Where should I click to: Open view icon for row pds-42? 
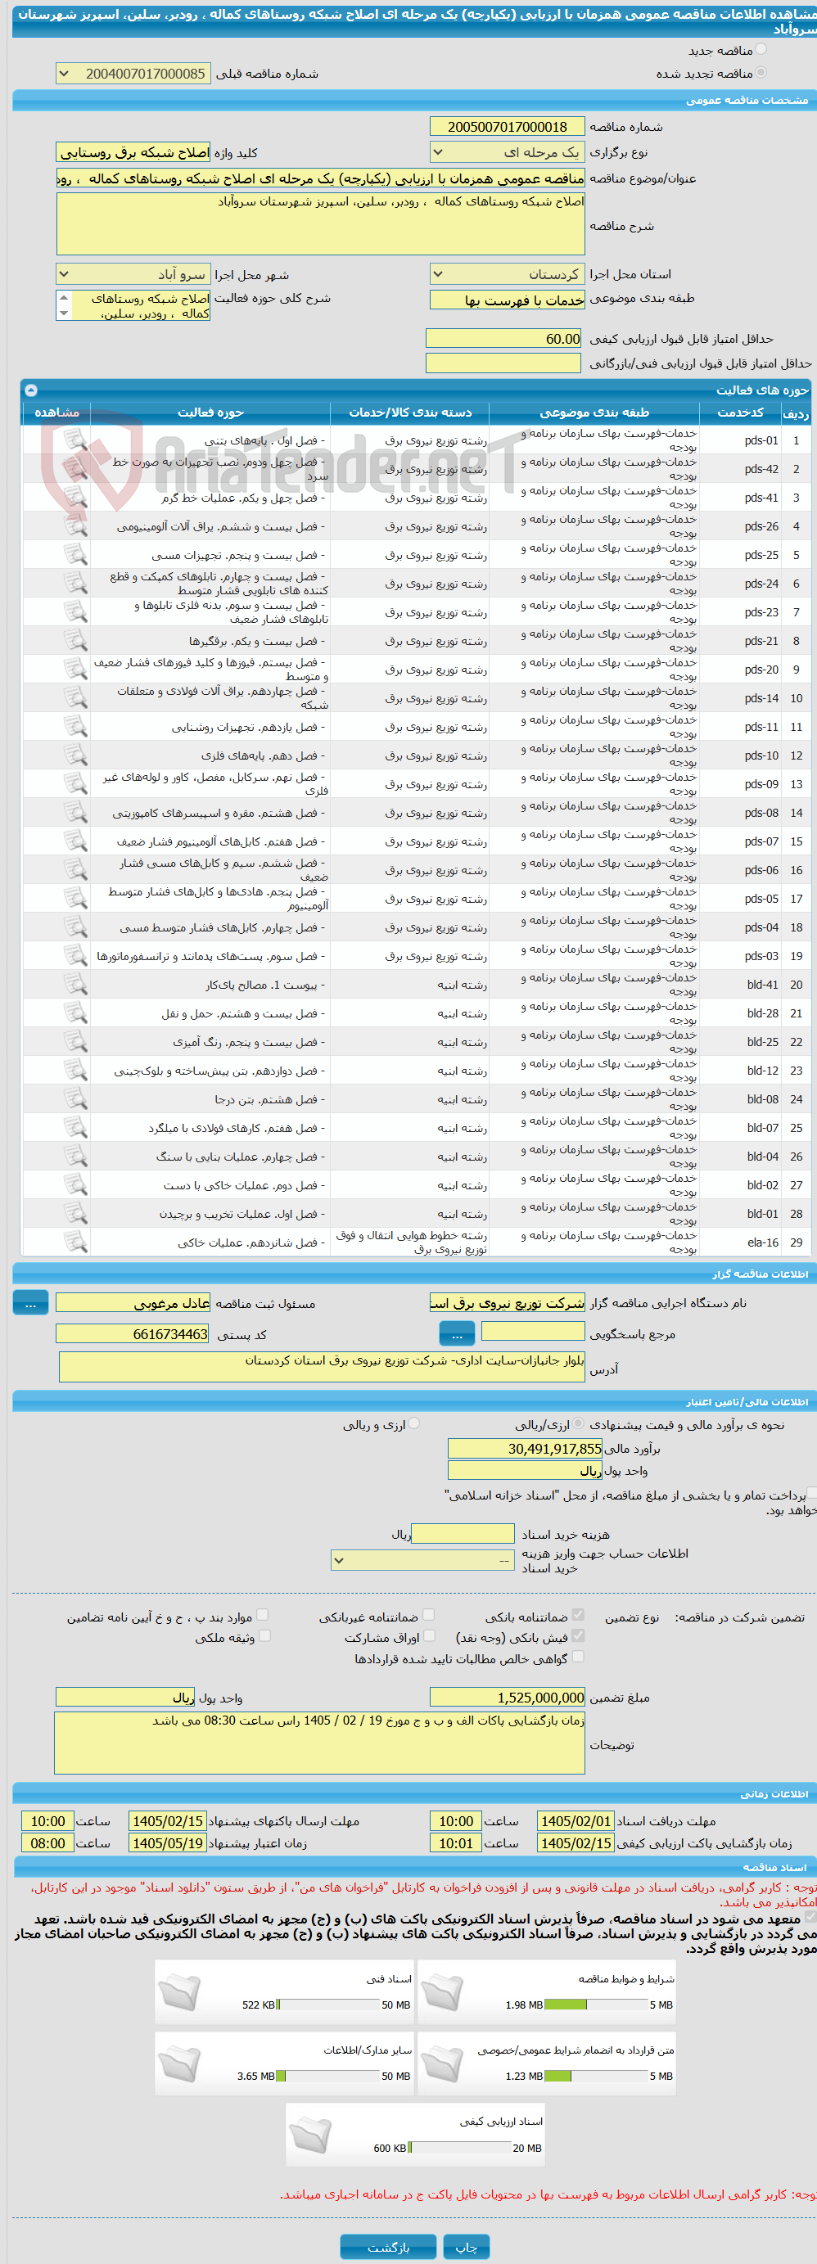pyautogui.click(x=75, y=468)
